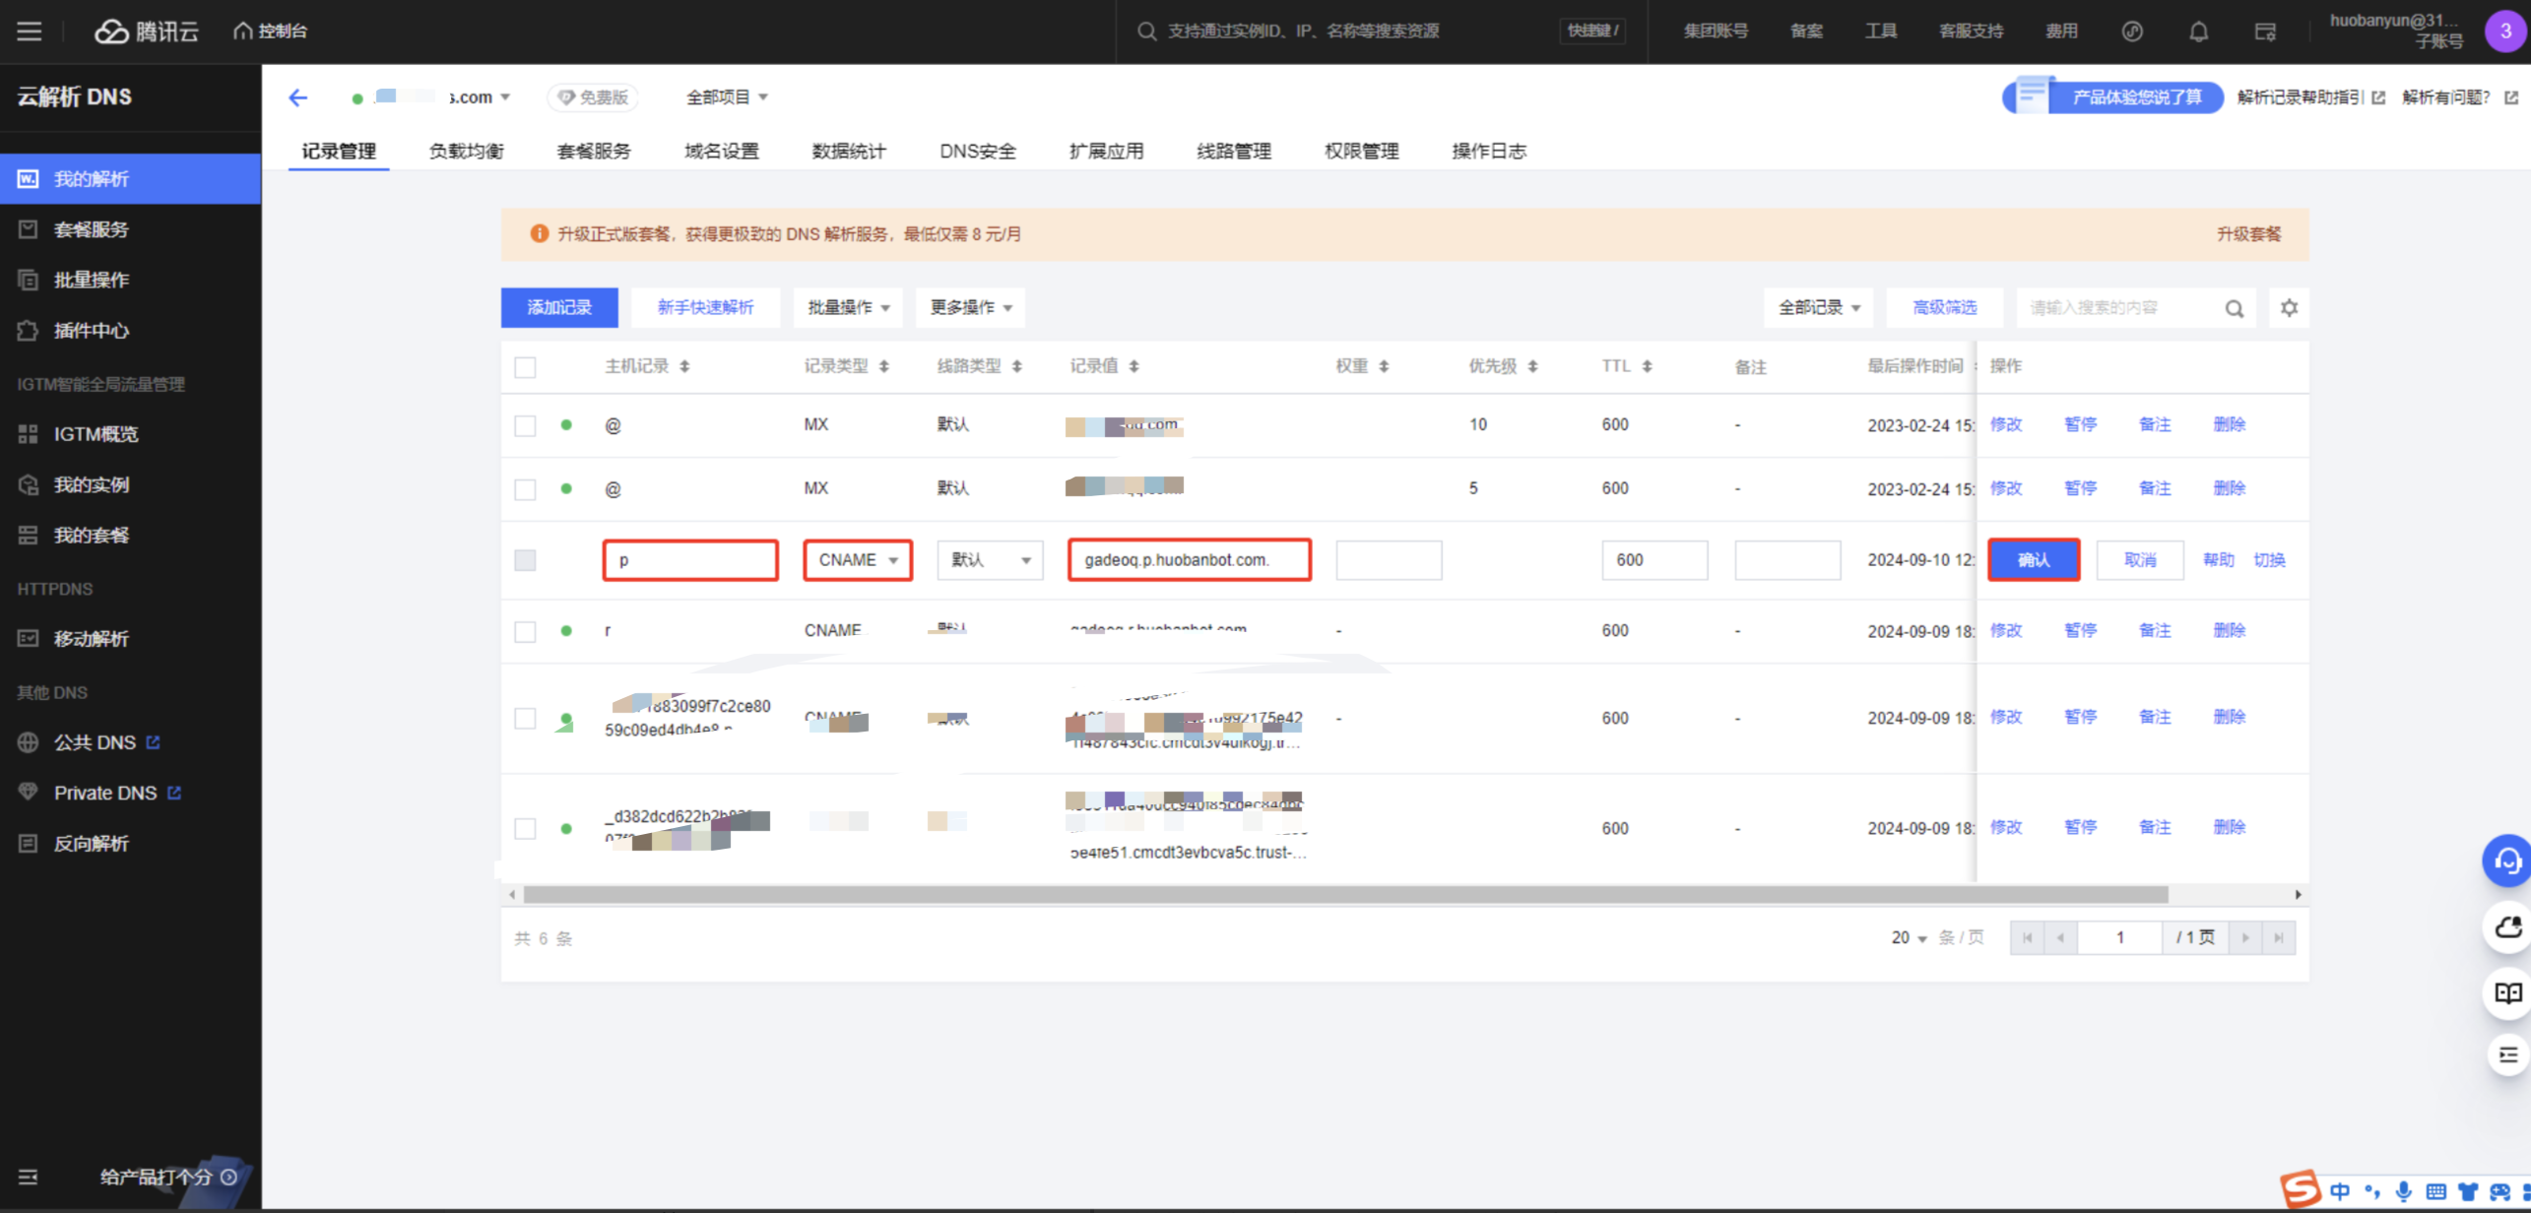The height and width of the screenshot is (1213, 2531).
Task: Open the message center card icon
Action: coord(2265,32)
